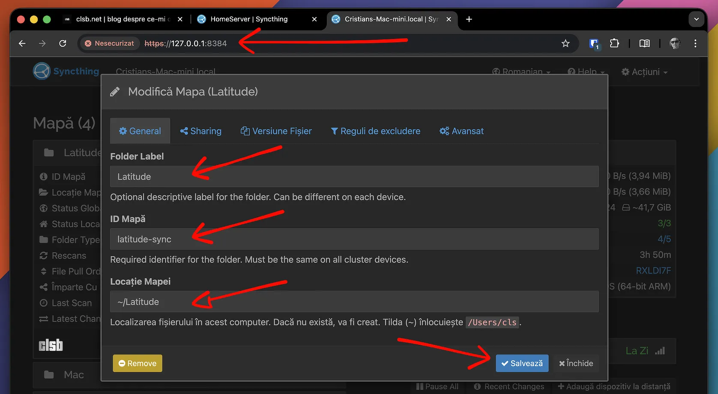Select the Reguli de excludere tab

coord(375,131)
